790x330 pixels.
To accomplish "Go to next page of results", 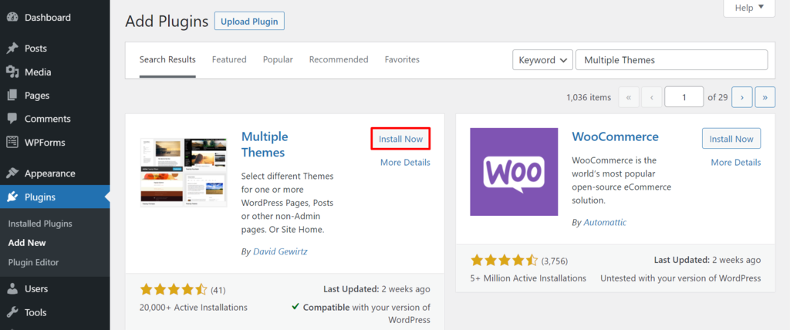I will (x=741, y=97).
